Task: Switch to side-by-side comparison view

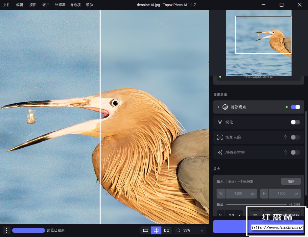Action: [167, 230]
